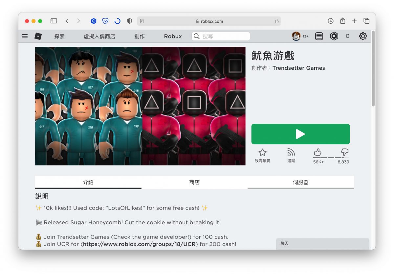Click the avatar profile picture
The height and width of the screenshot is (274, 394).
point(296,36)
